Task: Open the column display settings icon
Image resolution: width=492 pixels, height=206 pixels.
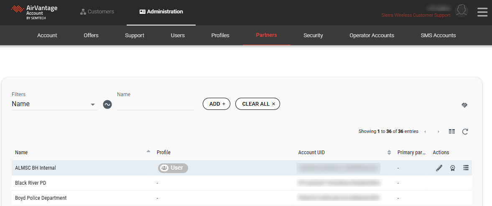Action: click(x=451, y=132)
